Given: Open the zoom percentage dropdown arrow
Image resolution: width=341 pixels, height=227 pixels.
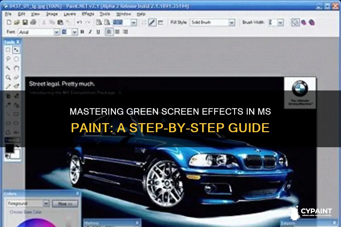Looking at the screenshot, I should (x=134, y=22).
